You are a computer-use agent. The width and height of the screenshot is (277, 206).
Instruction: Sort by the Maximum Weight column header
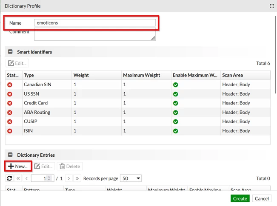tap(146, 75)
